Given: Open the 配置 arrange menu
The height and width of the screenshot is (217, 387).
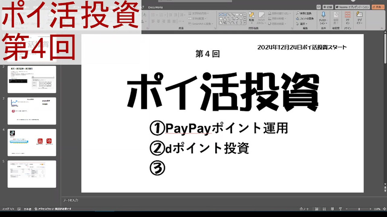Looking at the screenshot, I should pos(252,17).
